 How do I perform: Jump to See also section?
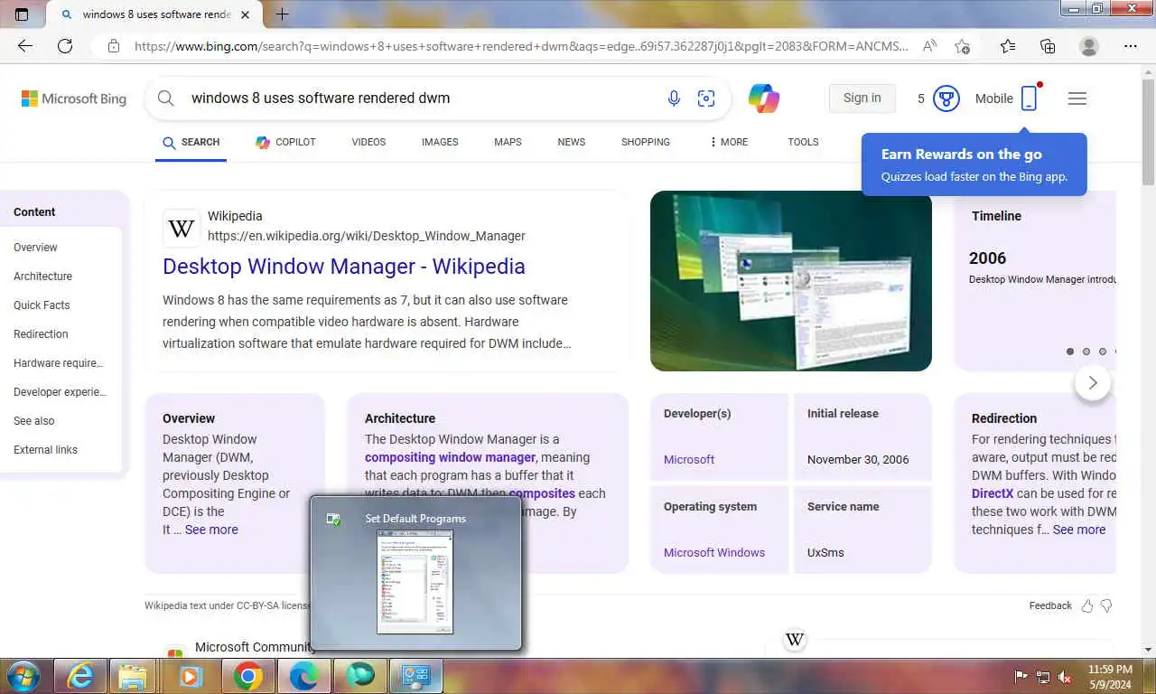(x=34, y=421)
